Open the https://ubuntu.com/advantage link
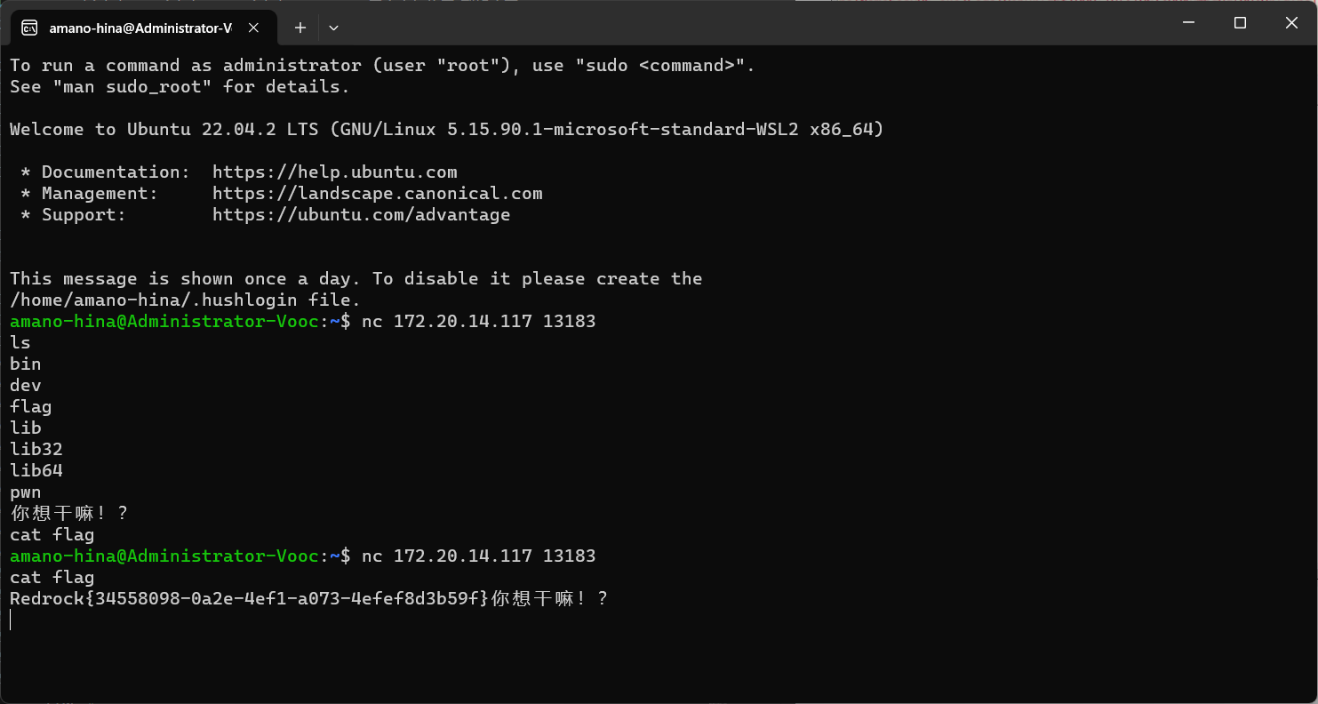 pyautogui.click(x=362, y=214)
